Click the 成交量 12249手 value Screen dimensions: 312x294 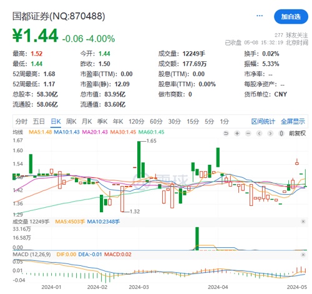(x=194, y=54)
